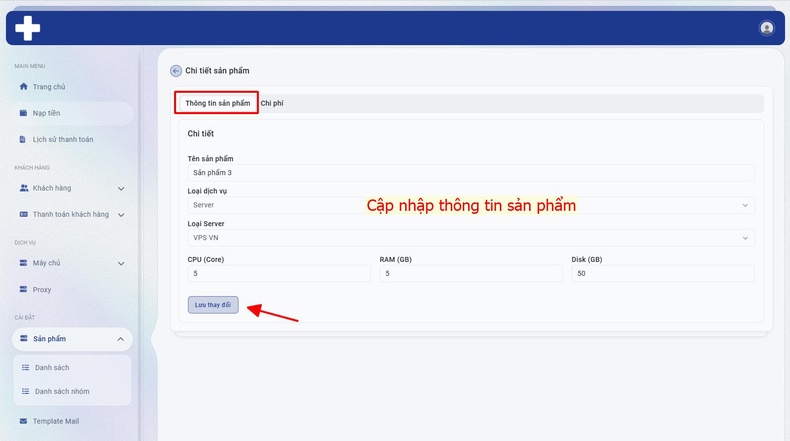Viewport: 790px width, 441px height.
Task: Click the Danh sách list icon
Action: pos(25,368)
